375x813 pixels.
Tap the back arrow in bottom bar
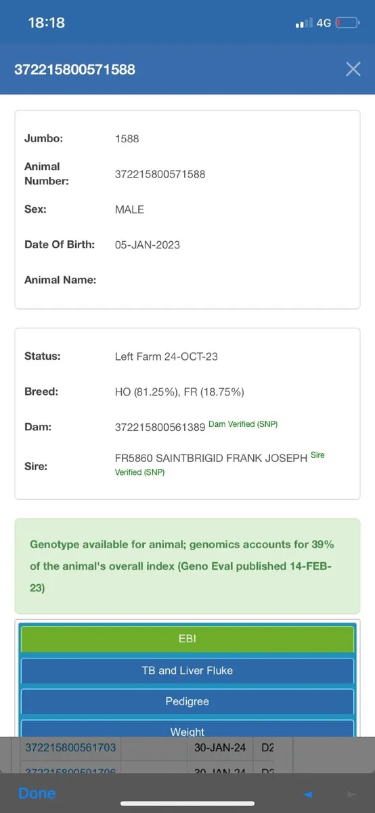(308, 794)
